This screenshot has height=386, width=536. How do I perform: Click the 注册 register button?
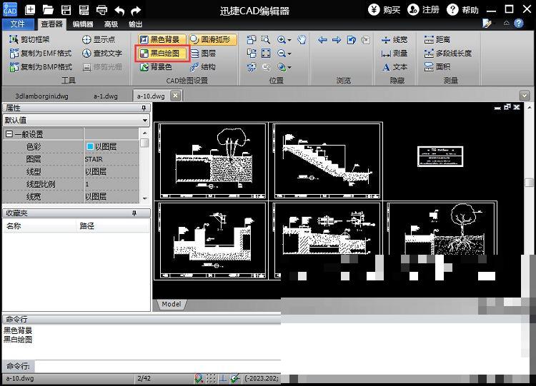(x=424, y=9)
